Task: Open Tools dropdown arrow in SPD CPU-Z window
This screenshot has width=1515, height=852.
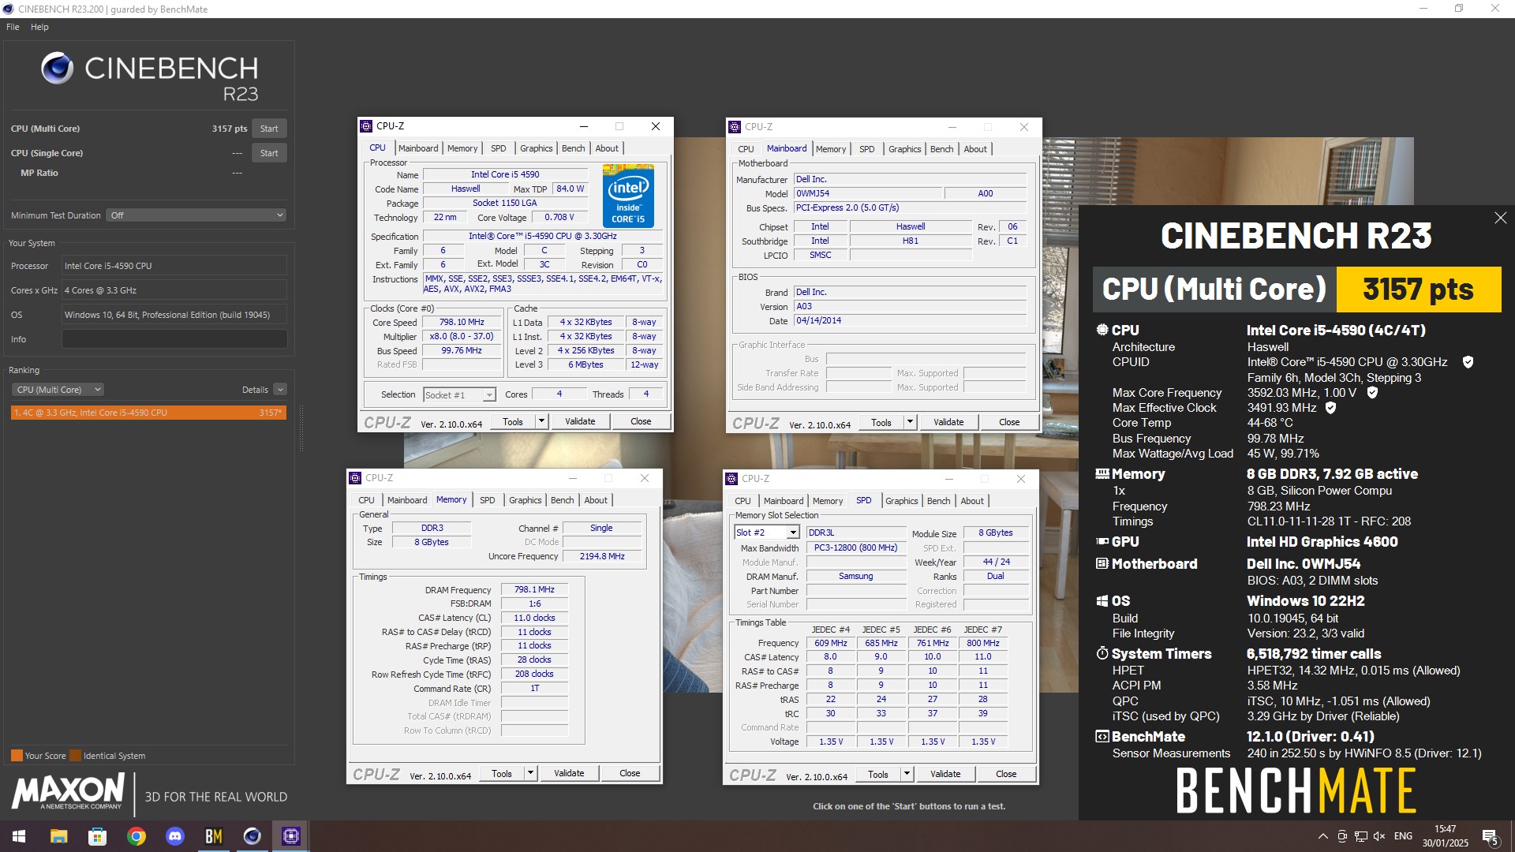Action: [907, 774]
